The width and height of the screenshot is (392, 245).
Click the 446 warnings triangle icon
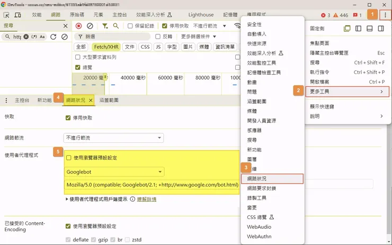[x=335, y=15]
